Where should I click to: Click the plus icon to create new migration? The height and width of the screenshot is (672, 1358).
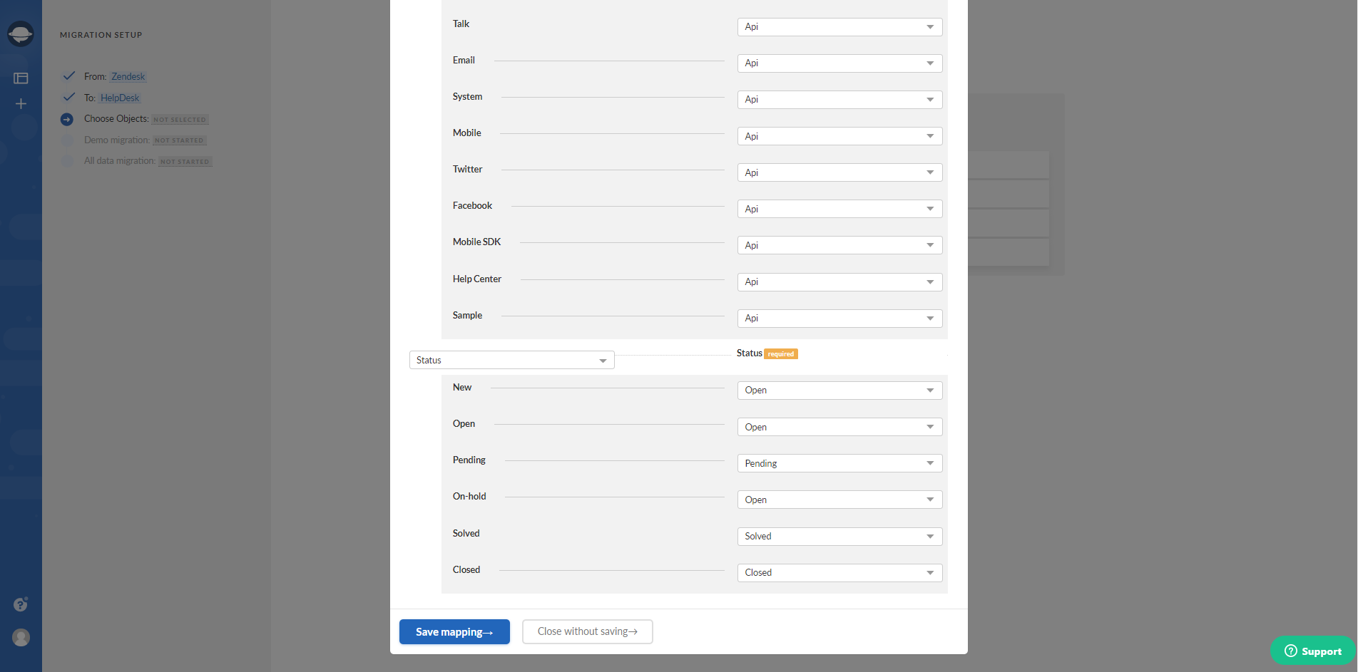[21, 103]
